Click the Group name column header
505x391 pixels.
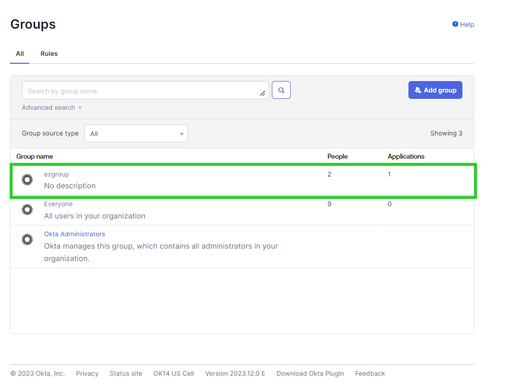(x=35, y=157)
